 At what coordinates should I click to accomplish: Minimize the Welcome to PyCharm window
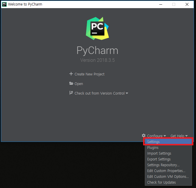tap(161, 4)
